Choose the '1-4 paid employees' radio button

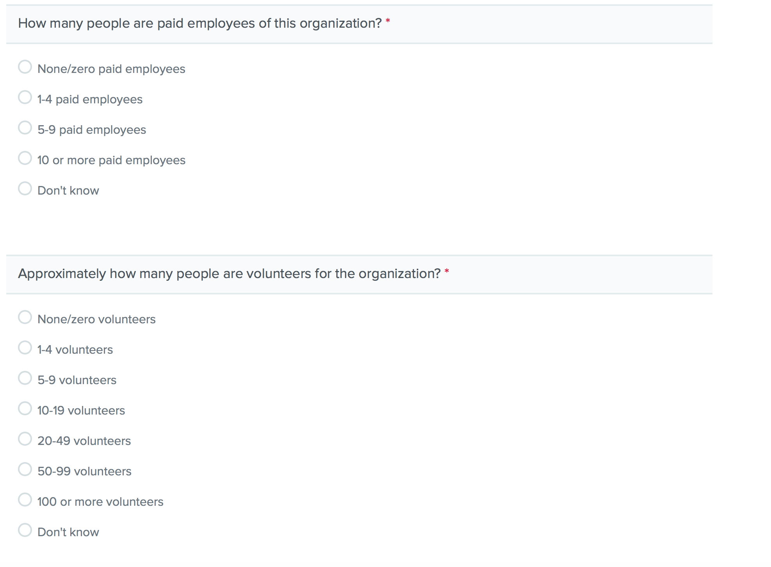(25, 97)
